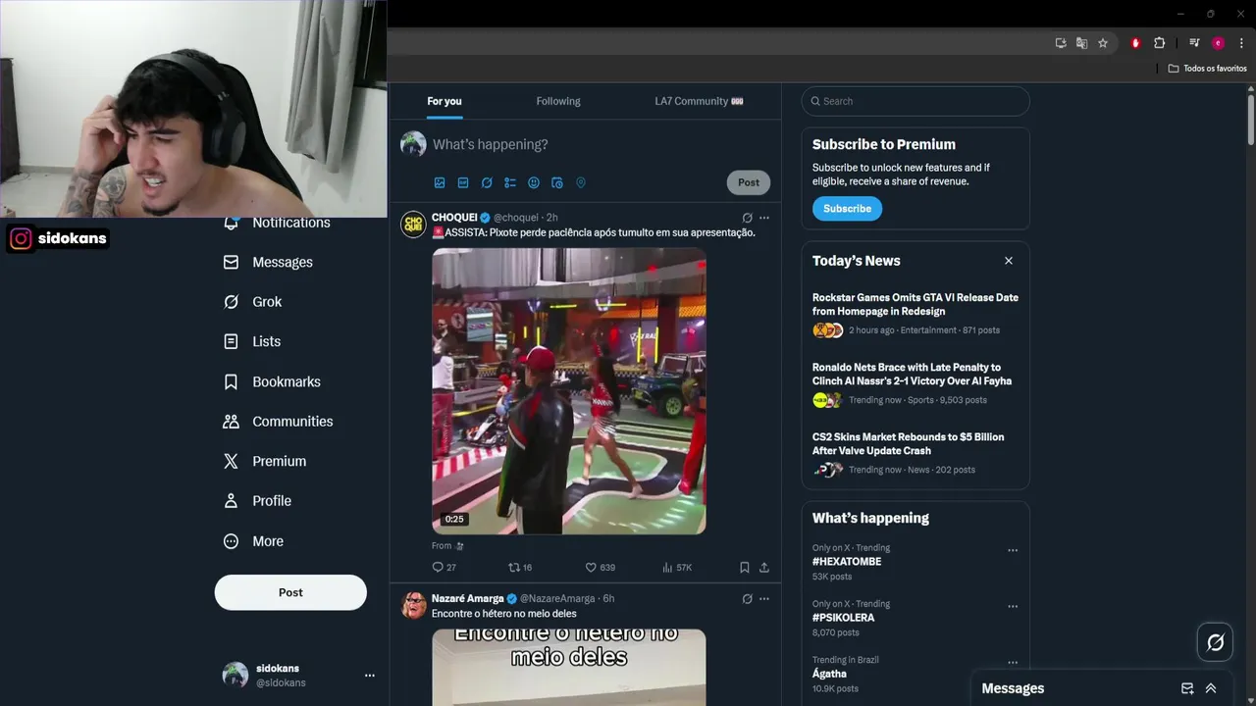Open Messages from the sidebar

[268, 262]
